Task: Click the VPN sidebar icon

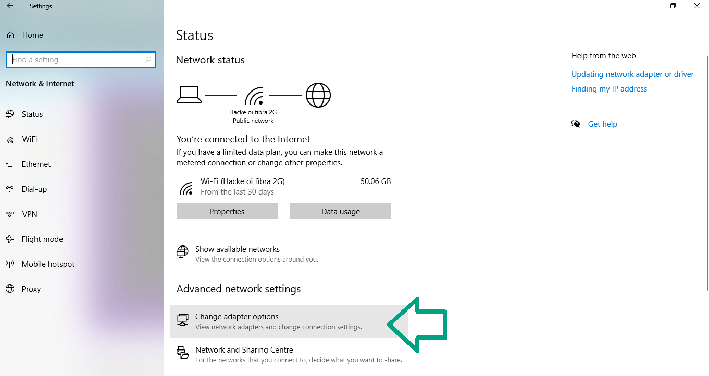Action: (10, 214)
